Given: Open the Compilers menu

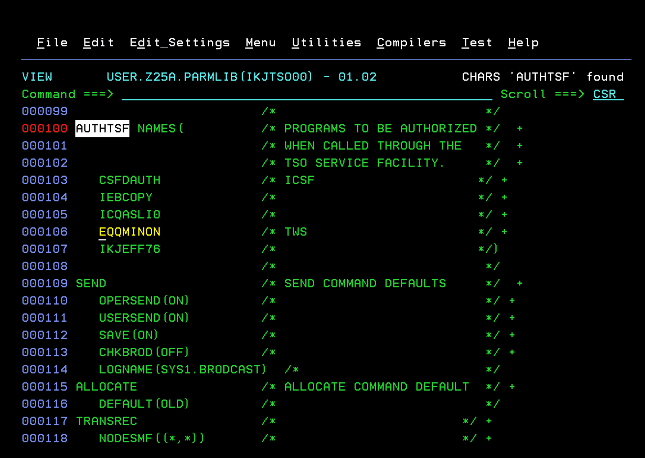Looking at the screenshot, I should click(x=411, y=43).
